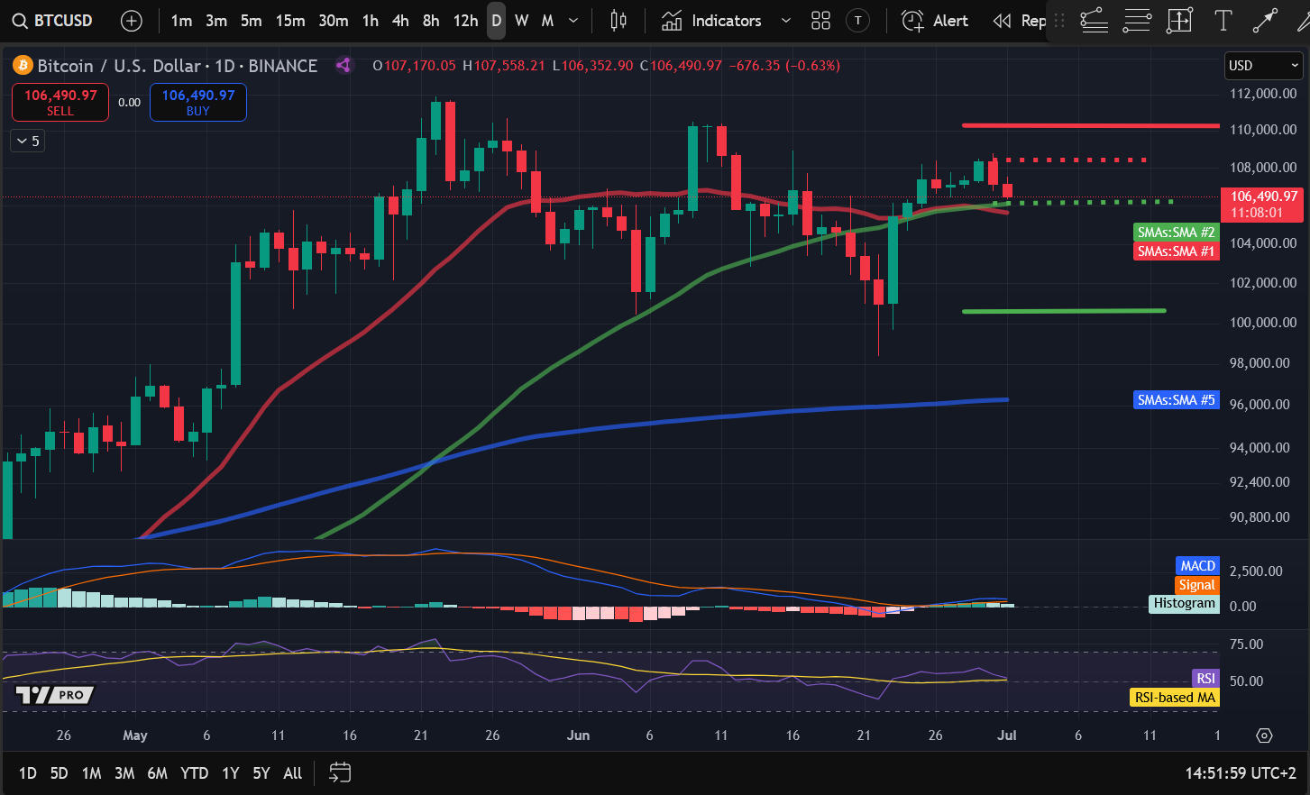Open the USD currency dropdown
This screenshot has height=795, width=1310.
point(1264,66)
